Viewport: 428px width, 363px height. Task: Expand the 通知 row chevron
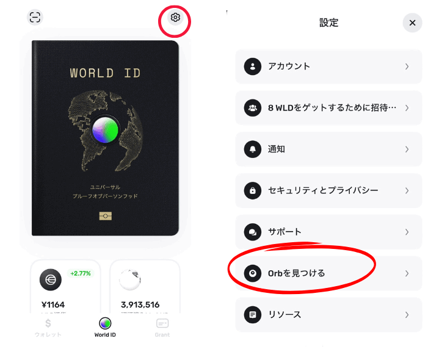(x=407, y=149)
